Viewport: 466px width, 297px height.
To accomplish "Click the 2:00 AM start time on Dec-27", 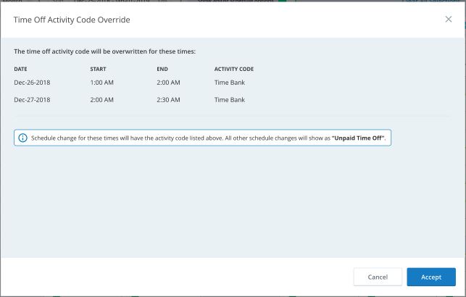I will click(x=101, y=100).
